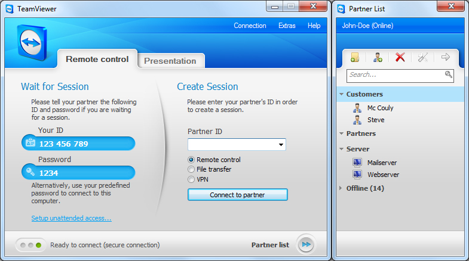Click the arrow connect icon in Partner List toolbar
469x261 pixels.
[x=445, y=57]
